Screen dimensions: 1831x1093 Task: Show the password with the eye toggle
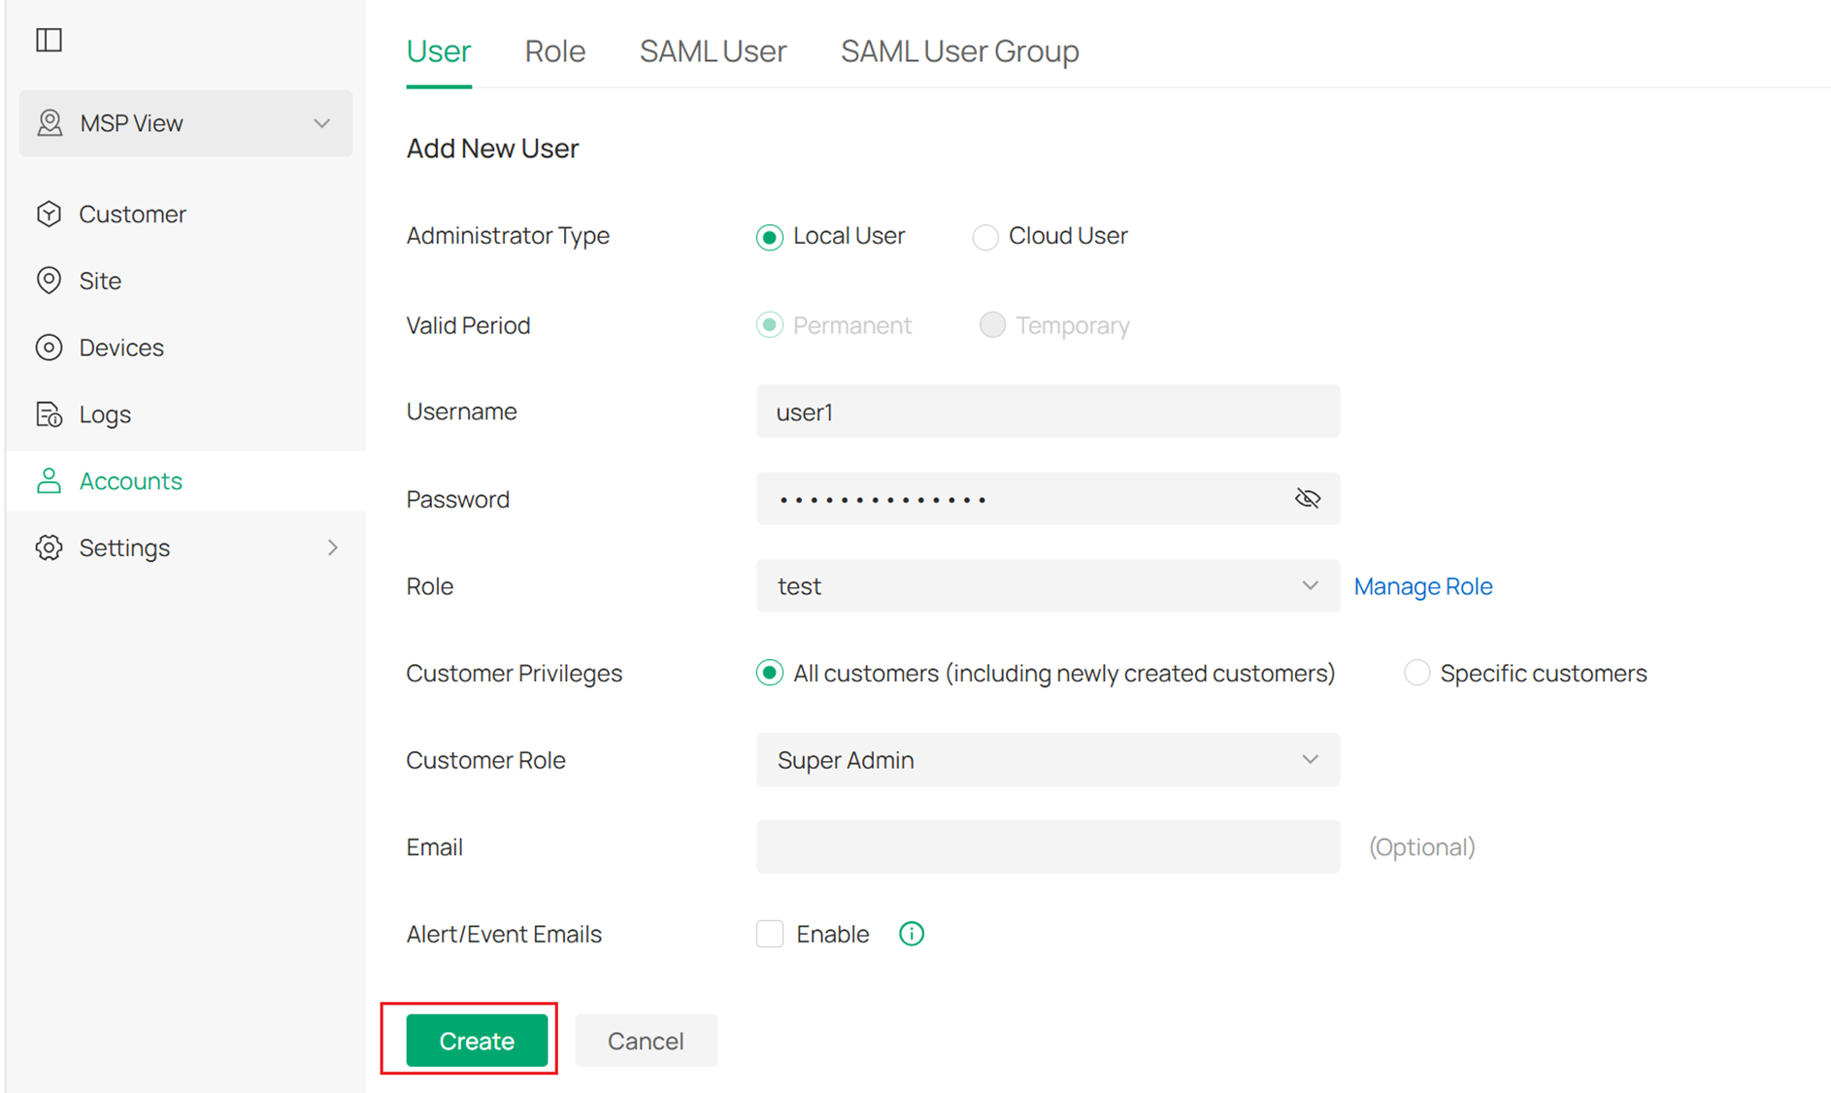pos(1308,498)
